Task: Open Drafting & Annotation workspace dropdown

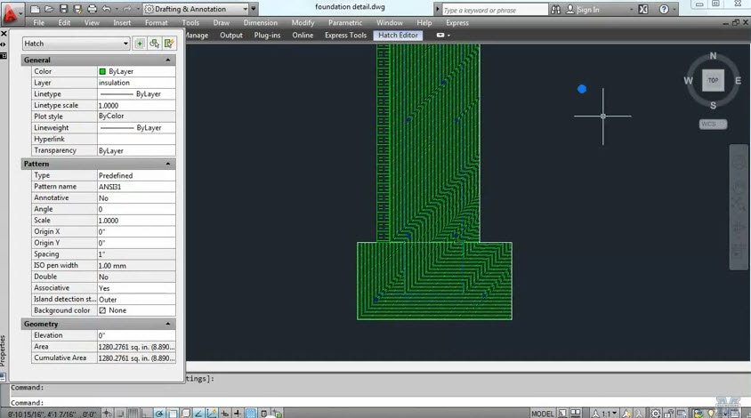Action: (x=246, y=9)
